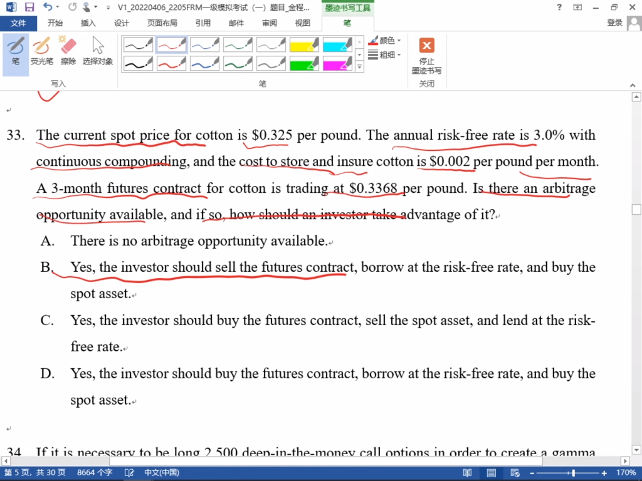Image resolution: width=642 pixels, height=481 pixels.
Task: Select the Pen (笔) writing tool
Action: [x=16, y=51]
